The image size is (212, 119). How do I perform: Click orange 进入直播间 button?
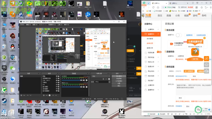(189, 71)
